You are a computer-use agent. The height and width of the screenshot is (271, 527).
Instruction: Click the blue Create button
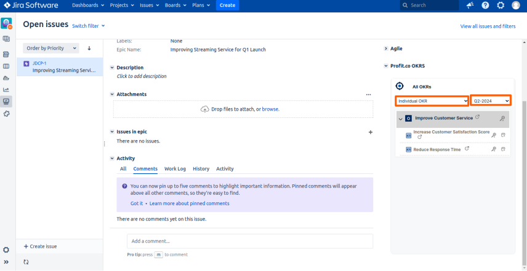[x=228, y=6]
